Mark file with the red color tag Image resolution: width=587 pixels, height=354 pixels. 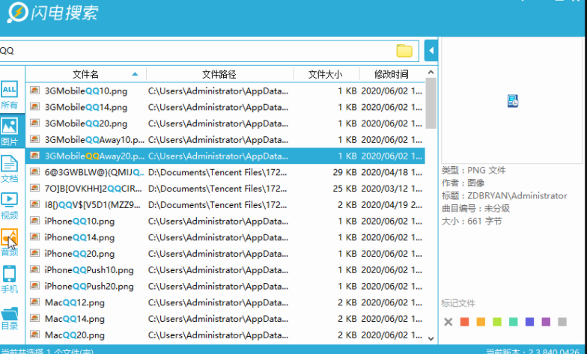(464, 322)
